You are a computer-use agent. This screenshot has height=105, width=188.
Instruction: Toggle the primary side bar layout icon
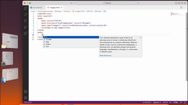[176, 3]
